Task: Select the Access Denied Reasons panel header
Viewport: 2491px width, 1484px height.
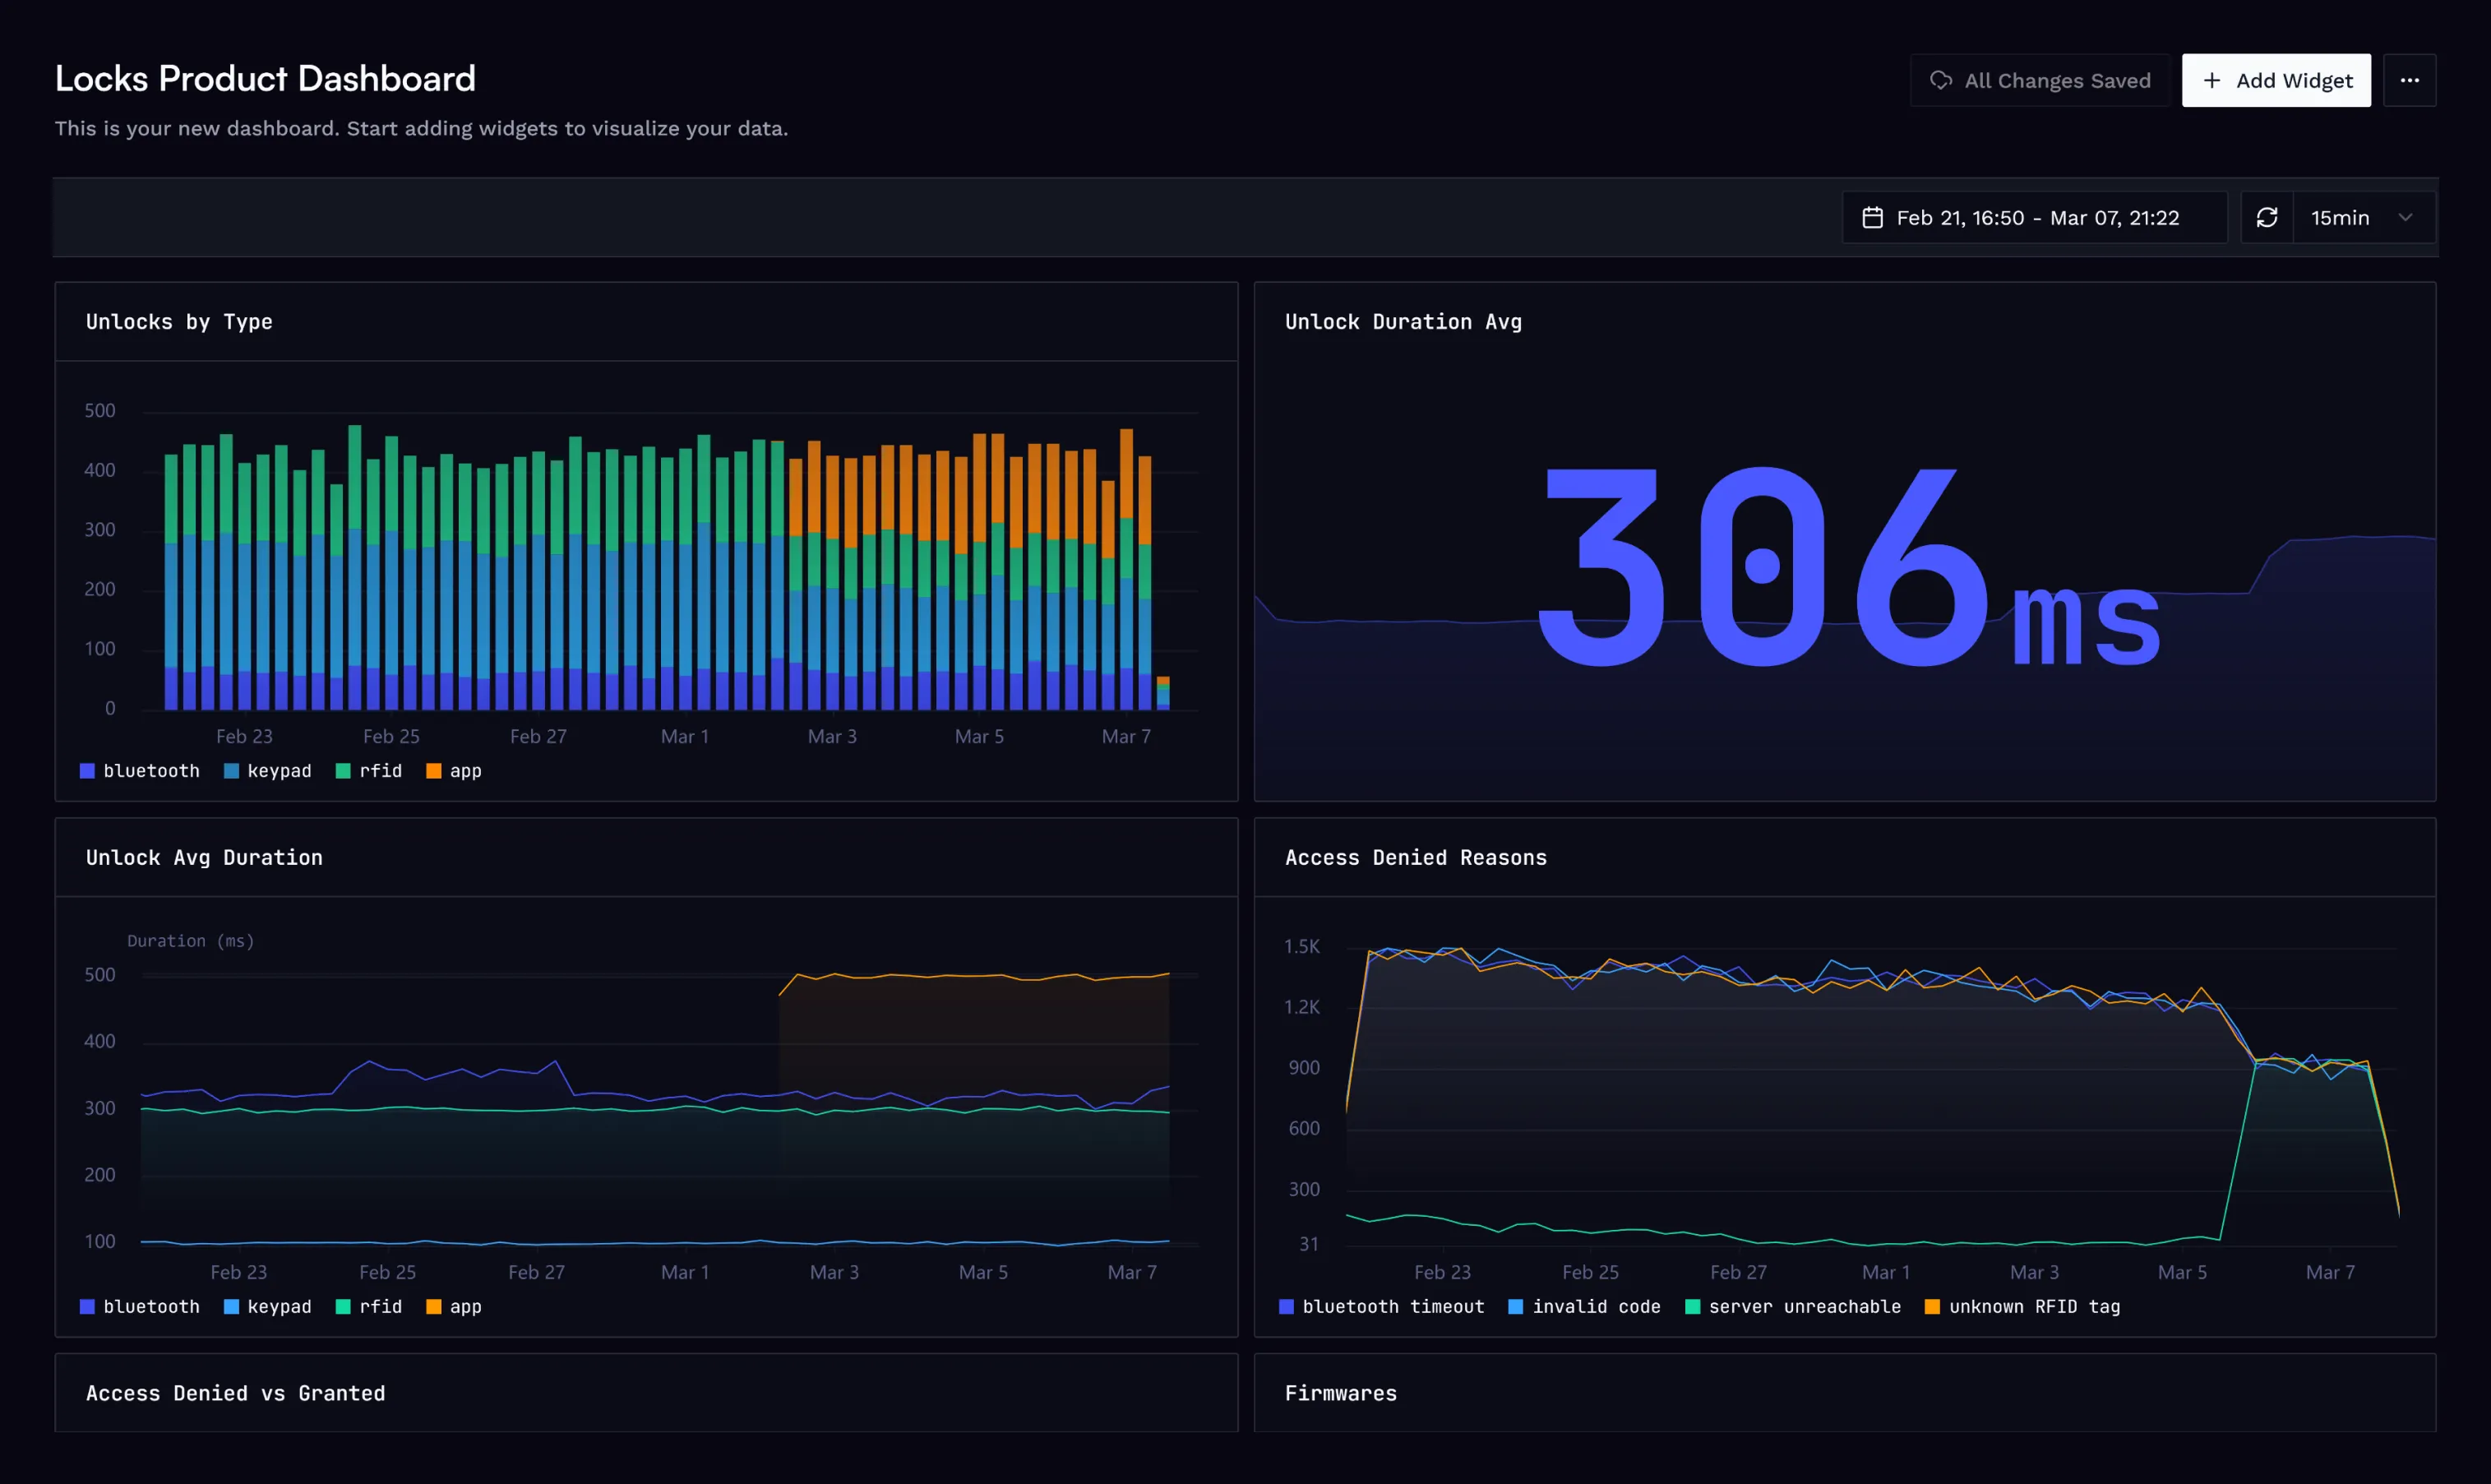Action: [x=1416, y=857]
